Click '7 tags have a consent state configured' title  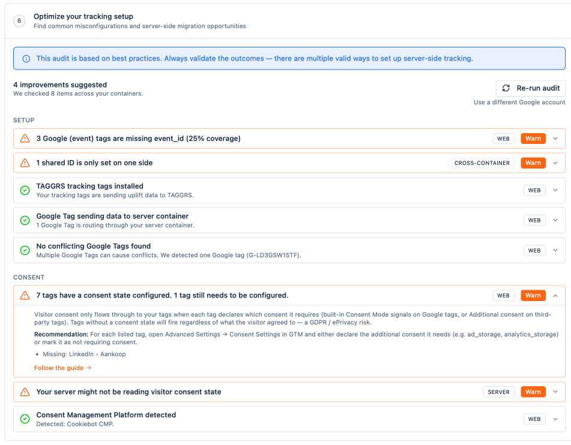(x=162, y=295)
